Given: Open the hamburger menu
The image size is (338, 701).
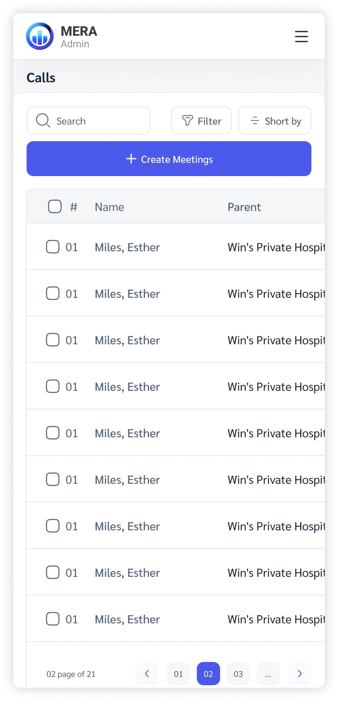Looking at the screenshot, I should [301, 37].
